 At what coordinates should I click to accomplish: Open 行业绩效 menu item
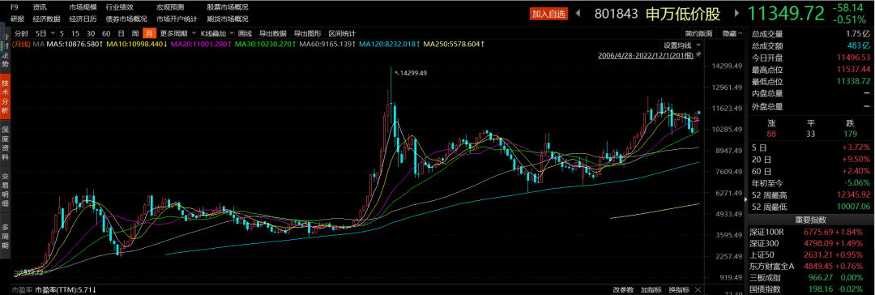[x=119, y=7]
